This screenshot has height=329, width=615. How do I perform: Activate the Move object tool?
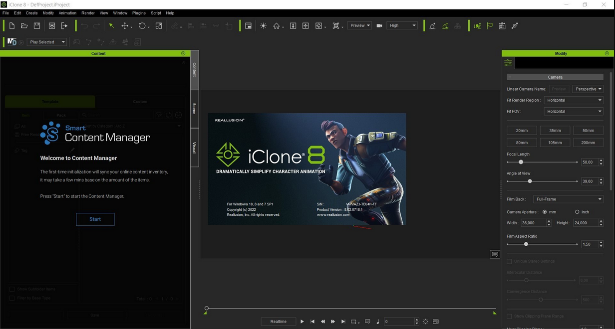[125, 26]
